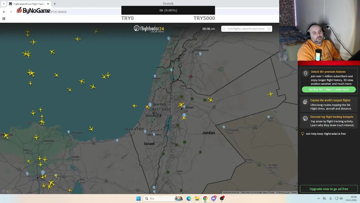The image size is (360, 203).
Task: Click the tracking hotspots target icon
Action: (305, 119)
